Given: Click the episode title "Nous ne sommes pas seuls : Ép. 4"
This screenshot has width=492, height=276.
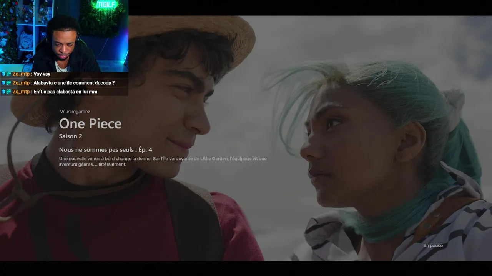Looking at the screenshot, I should click(x=105, y=149).
